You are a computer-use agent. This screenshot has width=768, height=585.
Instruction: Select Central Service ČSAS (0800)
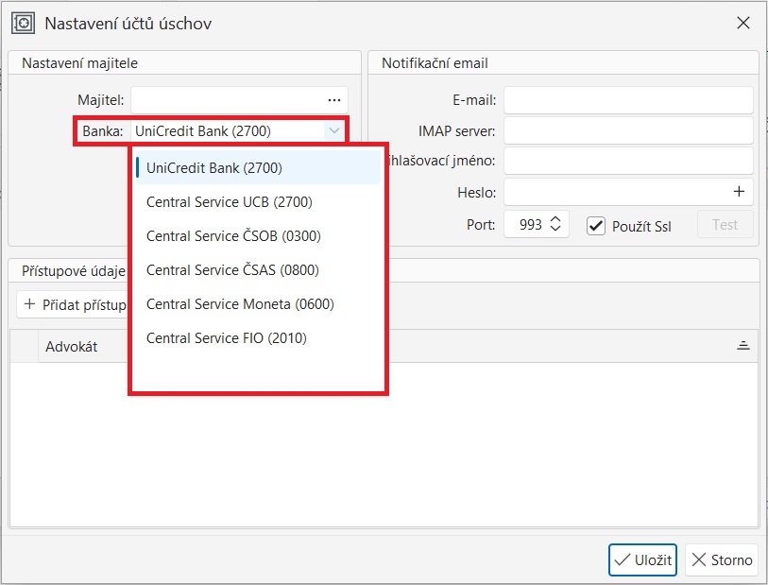(232, 270)
